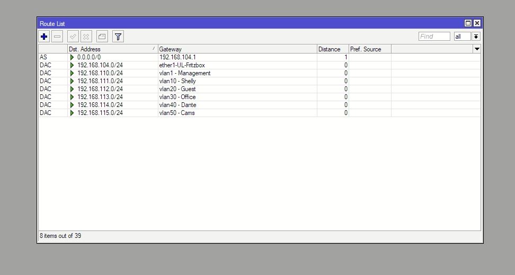Select the 192.168.104.0/24 route
515x275 pixels.
(260, 65)
